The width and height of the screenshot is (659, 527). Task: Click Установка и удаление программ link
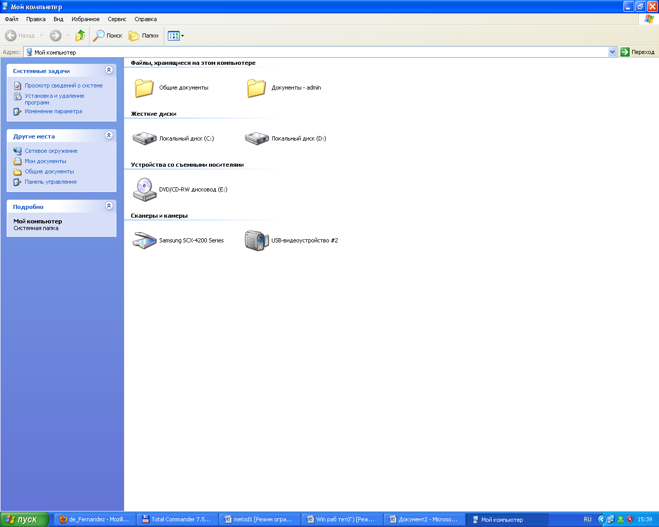55,99
